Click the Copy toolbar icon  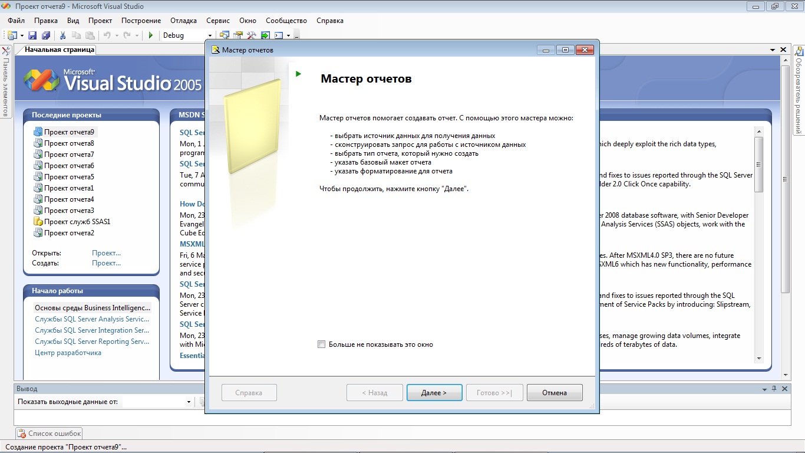pyautogui.click(x=76, y=35)
